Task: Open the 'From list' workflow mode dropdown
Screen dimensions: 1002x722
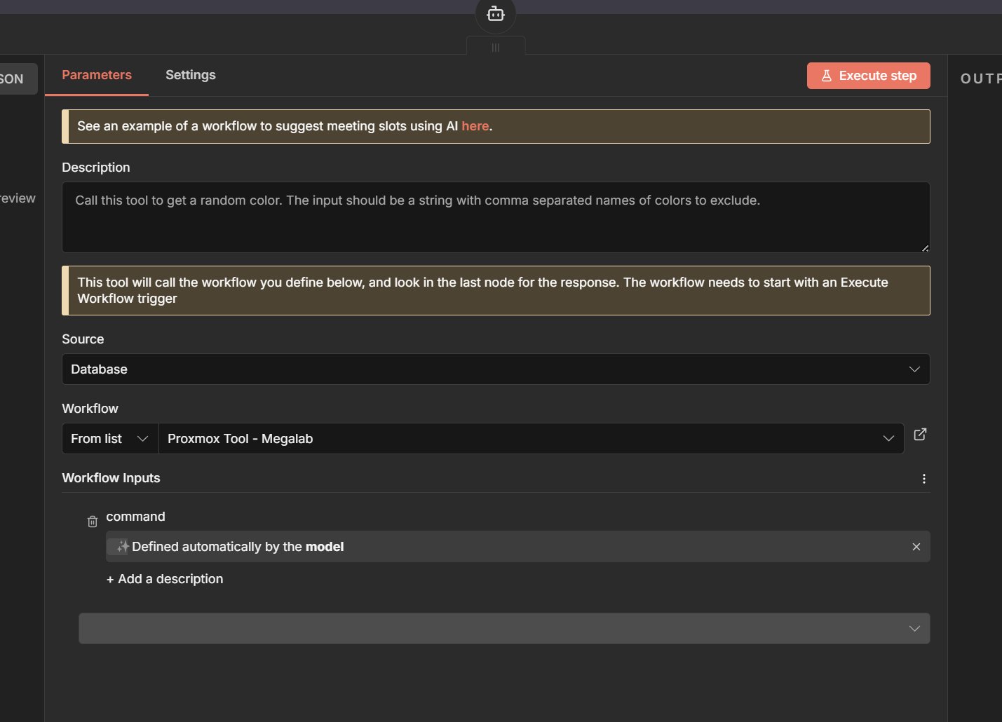Action: pos(110,439)
